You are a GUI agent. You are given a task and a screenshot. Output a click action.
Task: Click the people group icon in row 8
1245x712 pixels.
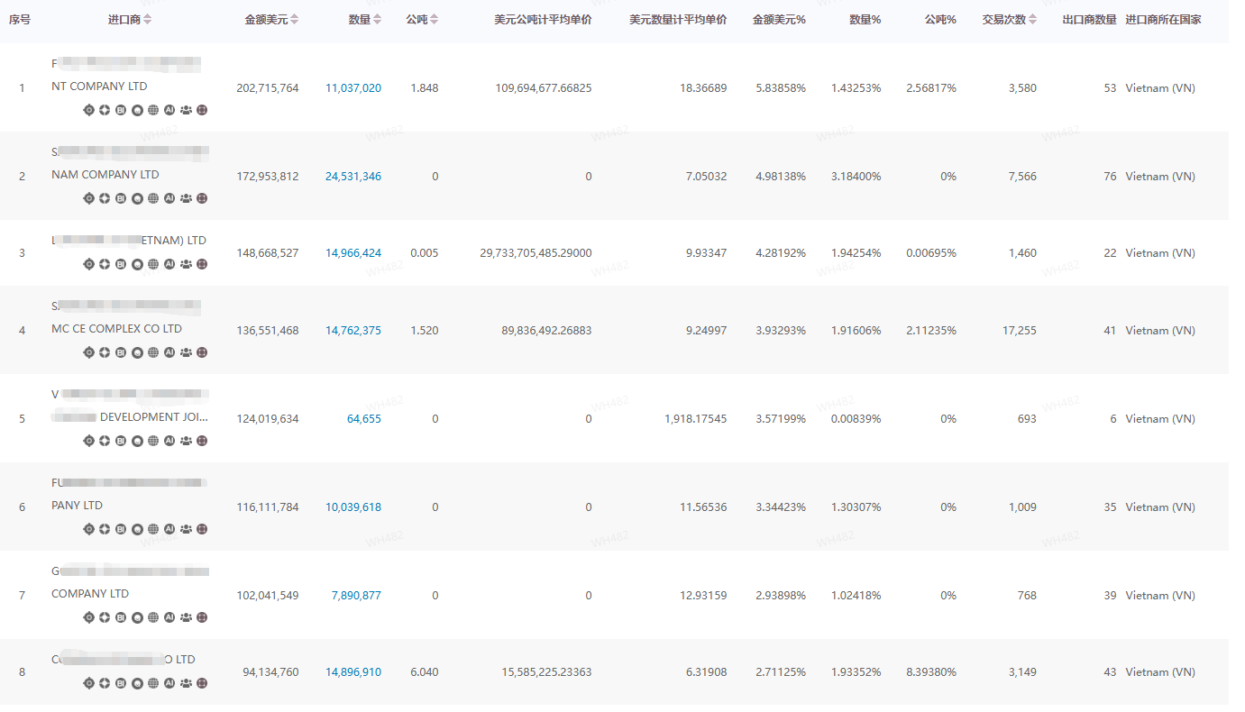[186, 683]
